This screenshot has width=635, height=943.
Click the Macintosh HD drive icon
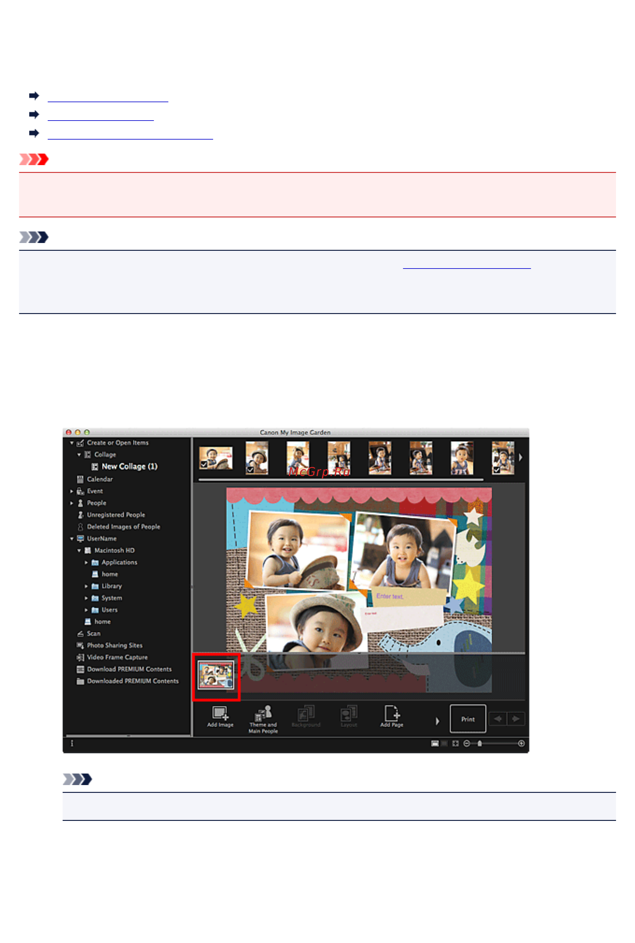[87, 550]
